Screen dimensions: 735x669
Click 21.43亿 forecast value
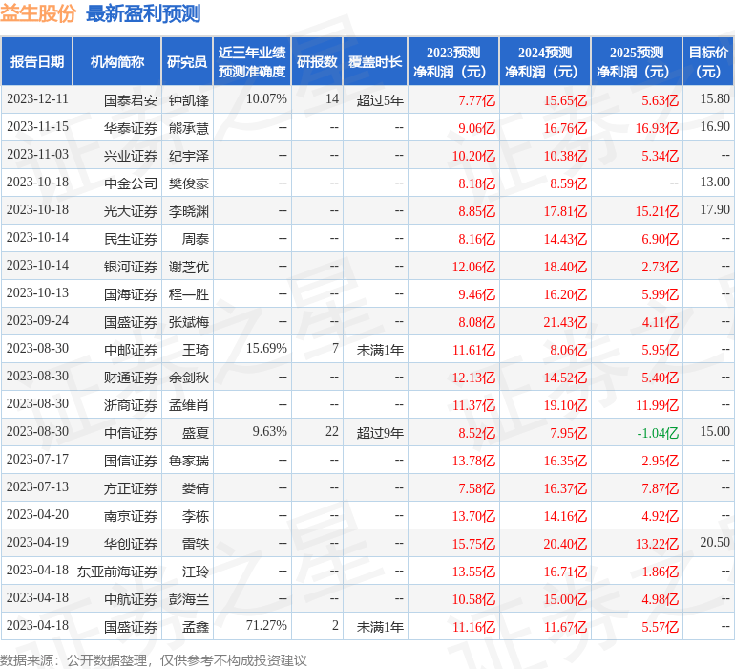tap(565, 321)
